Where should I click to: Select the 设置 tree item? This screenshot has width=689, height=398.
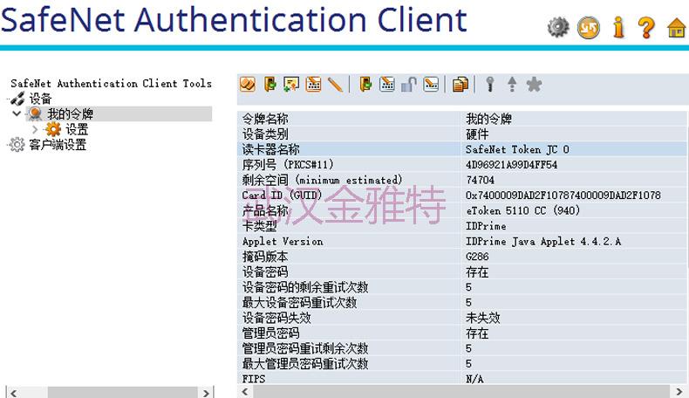tap(77, 129)
